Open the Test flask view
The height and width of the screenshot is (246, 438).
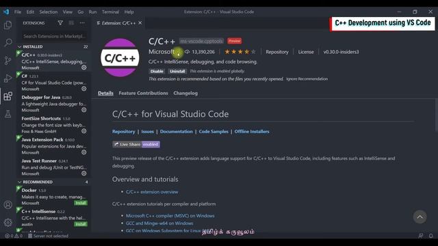click(x=8, y=114)
